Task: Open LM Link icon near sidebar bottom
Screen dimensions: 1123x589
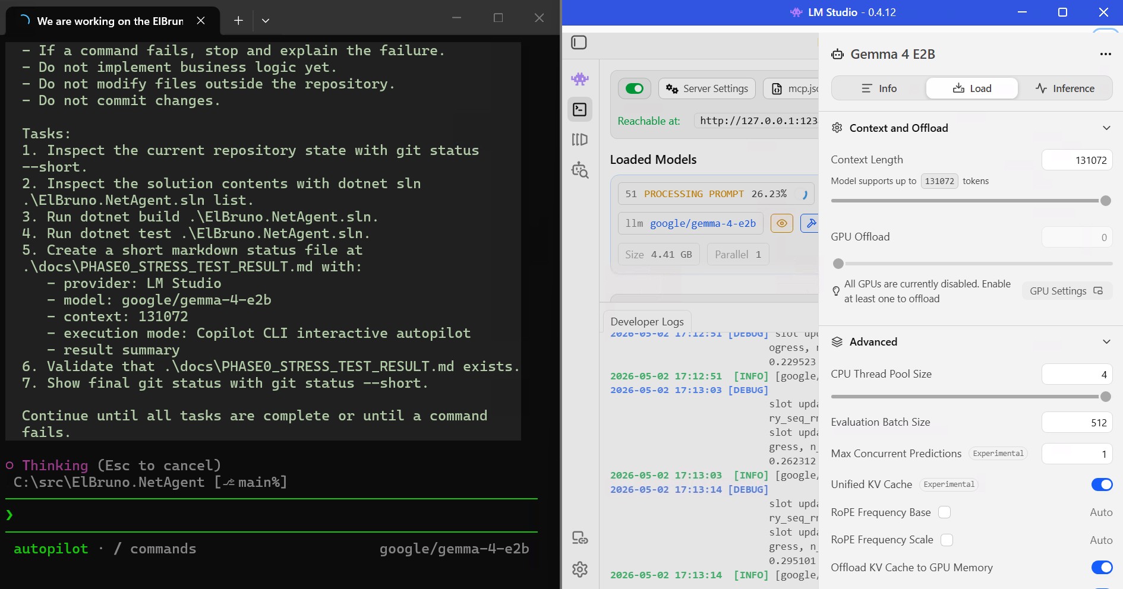Action: (580, 538)
